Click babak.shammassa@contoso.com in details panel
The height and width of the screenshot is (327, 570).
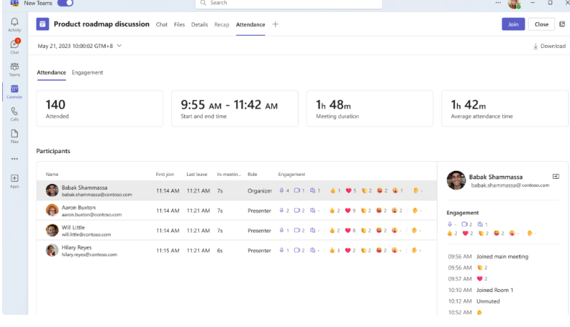(510, 185)
